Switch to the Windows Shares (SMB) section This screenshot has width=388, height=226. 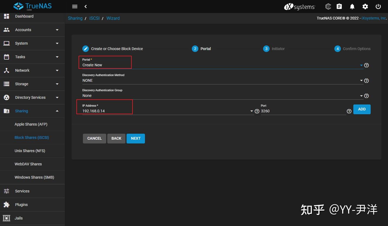[x=34, y=177]
